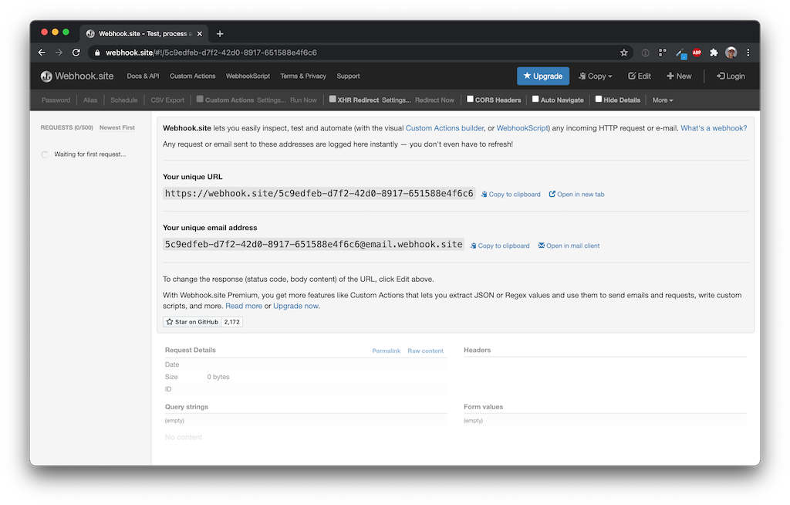Click the browser address bar URL
This screenshot has height=505, width=790.
[211, 53]
